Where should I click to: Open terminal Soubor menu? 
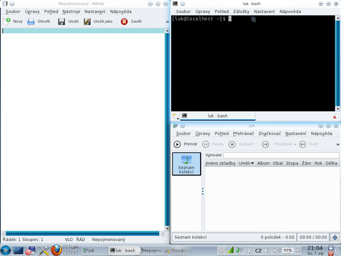click(183, 12)
